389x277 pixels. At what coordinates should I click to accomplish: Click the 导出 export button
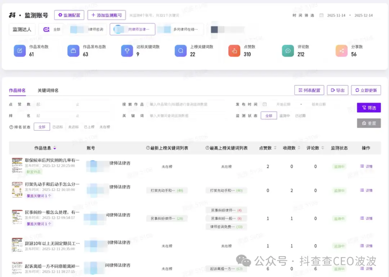(337, 90)
